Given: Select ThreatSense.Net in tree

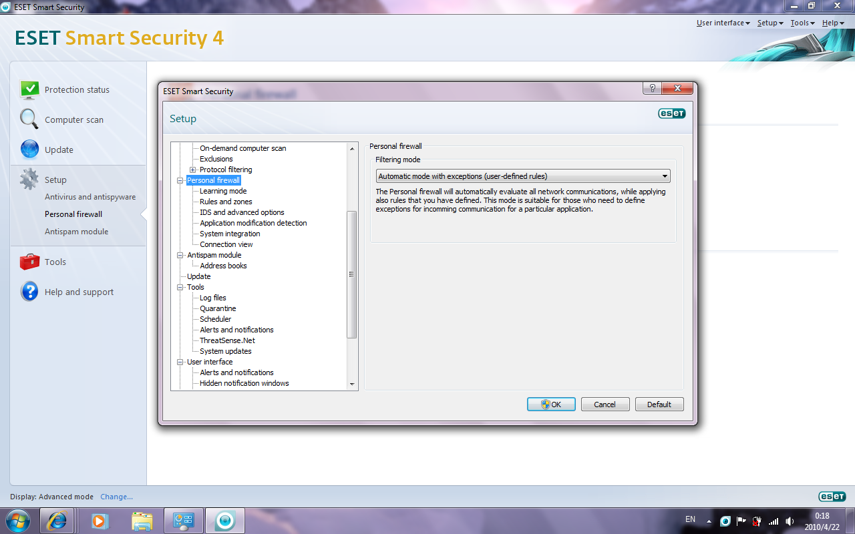Looking at the screenshot, I should (227, 340).
